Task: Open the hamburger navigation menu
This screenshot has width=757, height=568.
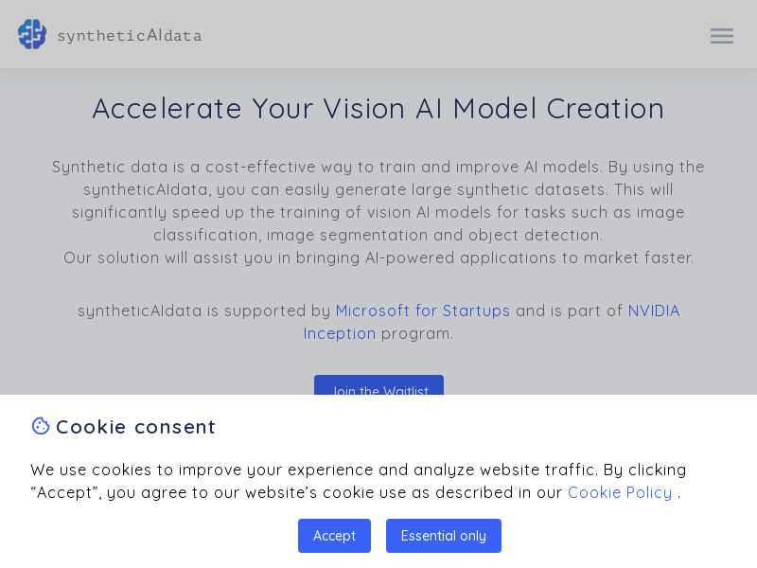Action: 722,36
